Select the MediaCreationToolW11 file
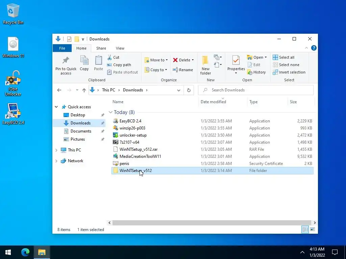The height and width of the screenshot is (259, 346). point(212,156)
